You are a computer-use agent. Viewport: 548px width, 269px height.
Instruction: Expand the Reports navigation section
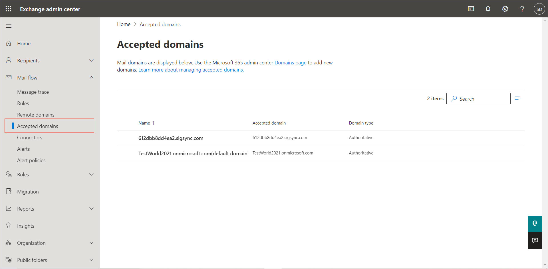(91, 209)
